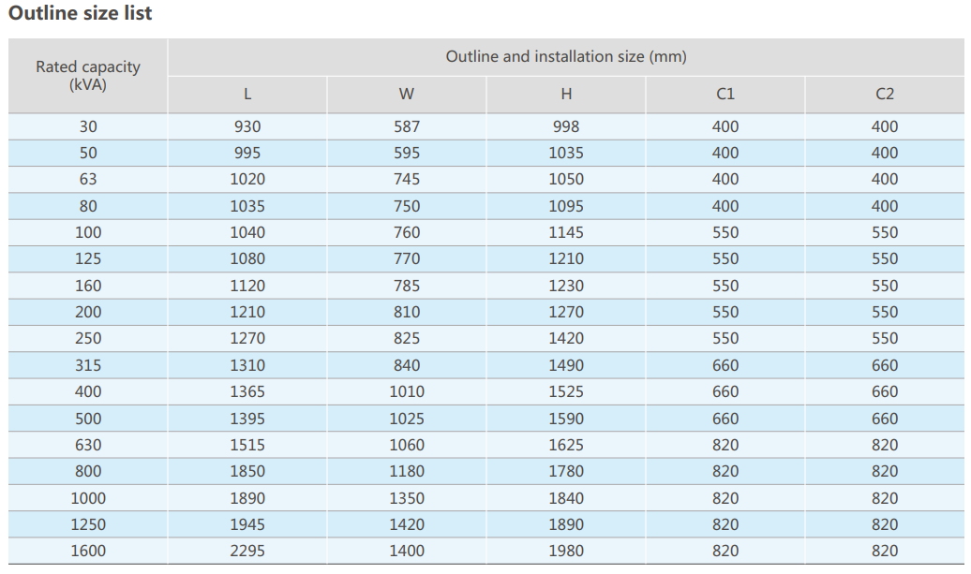Select the L value 930
This screenshot has height=574, width=971.
pyautogui.click(x=247, y=126)
